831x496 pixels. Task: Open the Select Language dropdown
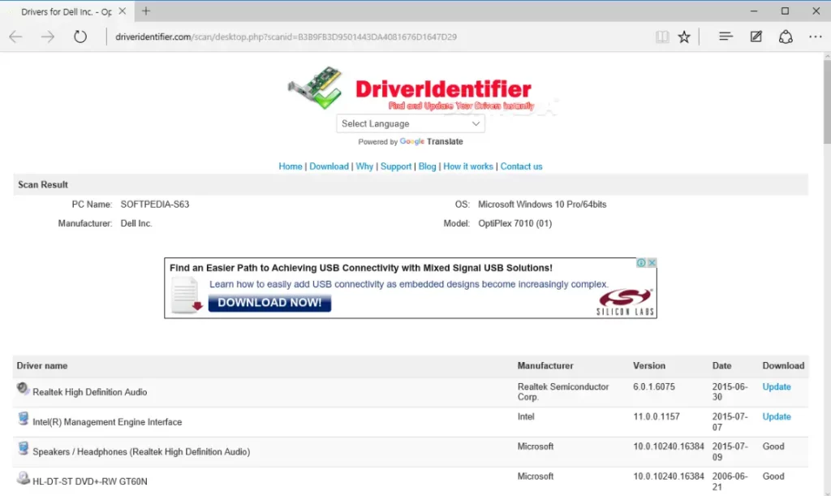pyautogui.click(x=410, y=123)
